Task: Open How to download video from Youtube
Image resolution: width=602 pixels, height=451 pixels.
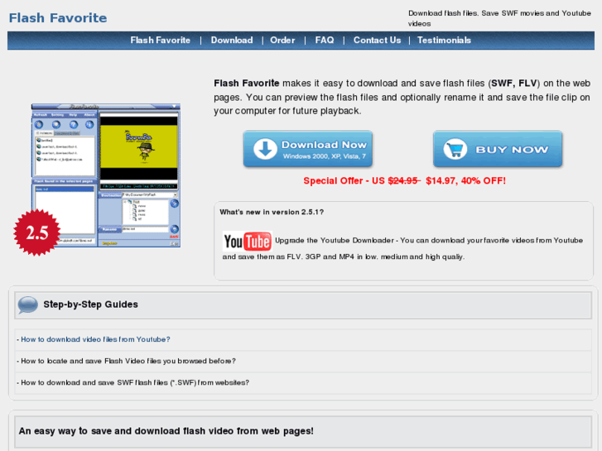Action: point(95,339)
